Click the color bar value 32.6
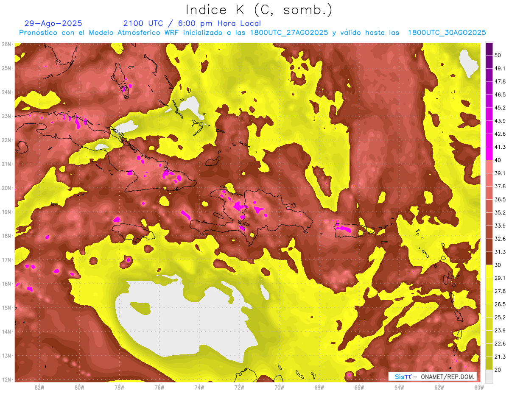 point(500,239)
